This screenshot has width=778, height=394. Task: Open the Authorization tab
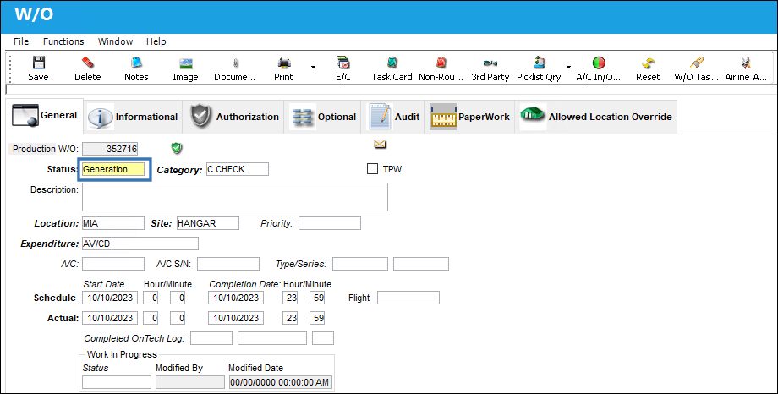tap(233, 117)
